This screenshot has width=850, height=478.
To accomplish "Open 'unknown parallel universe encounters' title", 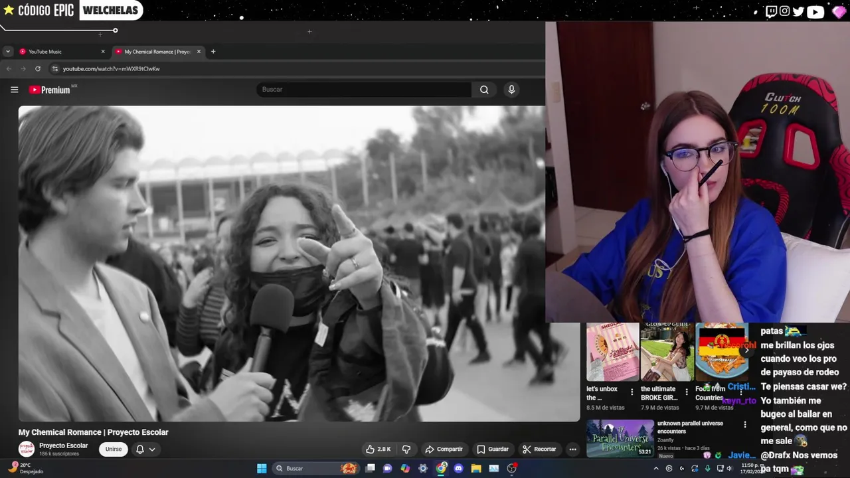I will 690,427.
